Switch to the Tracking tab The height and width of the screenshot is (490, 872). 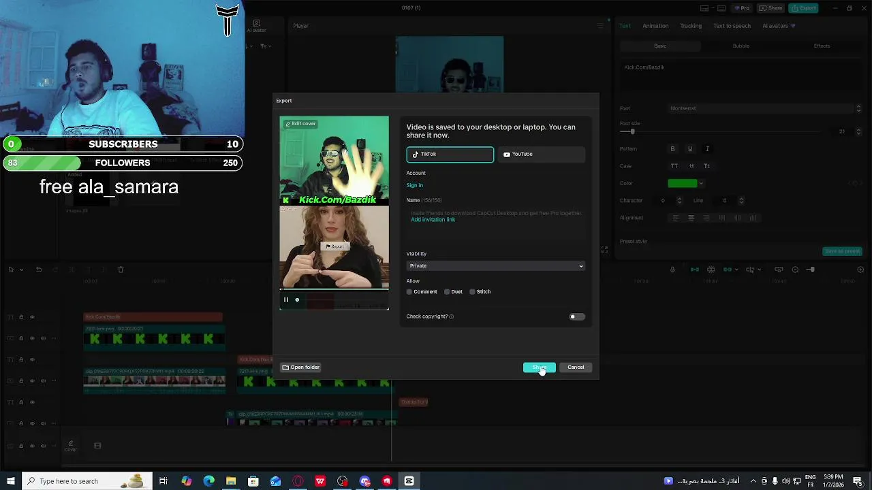690,26
